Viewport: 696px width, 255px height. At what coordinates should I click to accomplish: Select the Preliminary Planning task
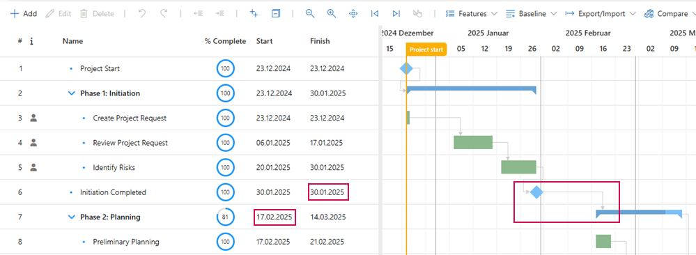[126, 242]
